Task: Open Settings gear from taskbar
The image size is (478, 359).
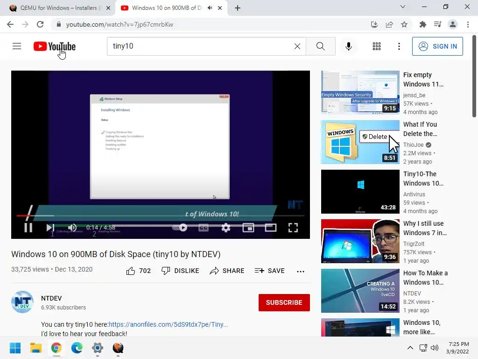Action: click(x=98, y=348)
